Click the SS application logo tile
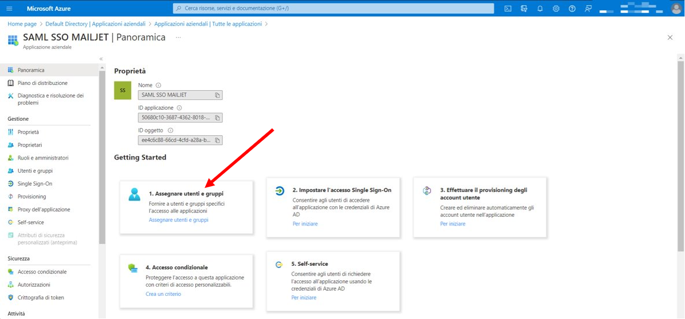Screen dimensions: 685x319 point(123,91)
